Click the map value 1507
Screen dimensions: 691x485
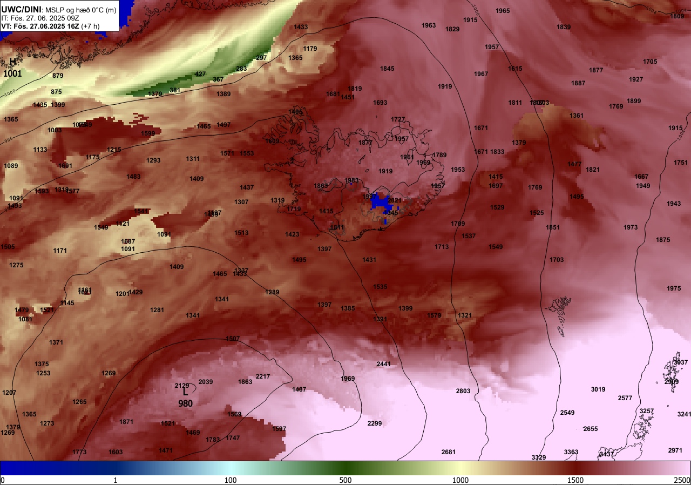click(233, 339)
